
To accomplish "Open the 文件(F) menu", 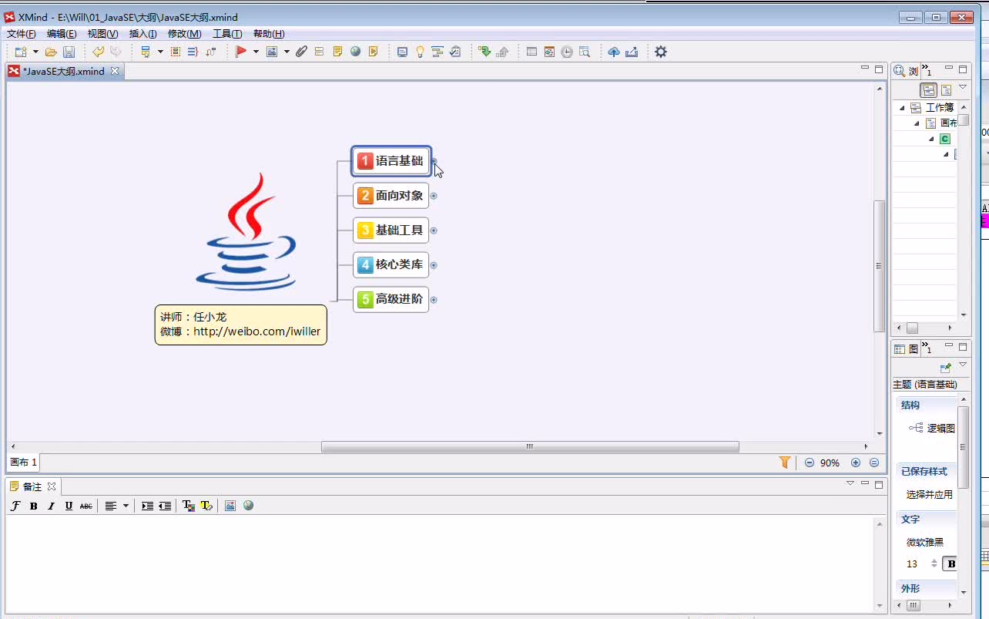I will point(22,34).
